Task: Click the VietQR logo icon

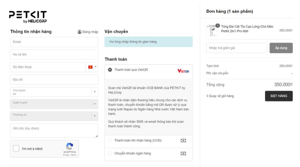Action: coord(183,71)
